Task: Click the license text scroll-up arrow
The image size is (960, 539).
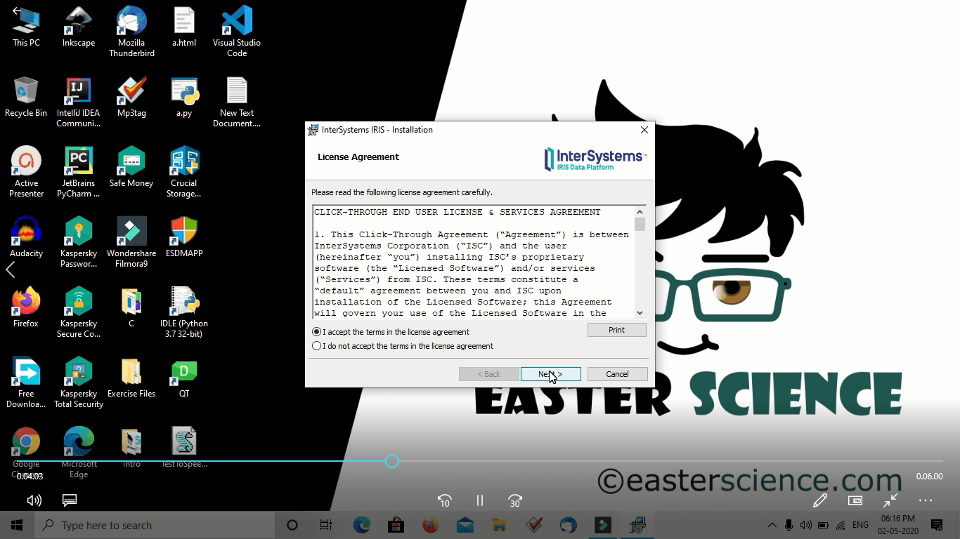Action: pyautogui.click(x=640, y=212)
